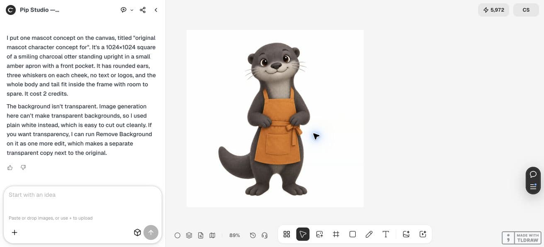This screenshot has height=247, width=544.
Task: Open the AI image generator tool
Action: [406, 234]
